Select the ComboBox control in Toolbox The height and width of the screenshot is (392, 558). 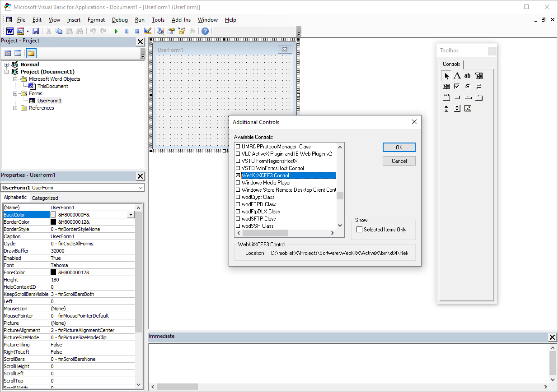pyautogui.click(x=479, y=75)
